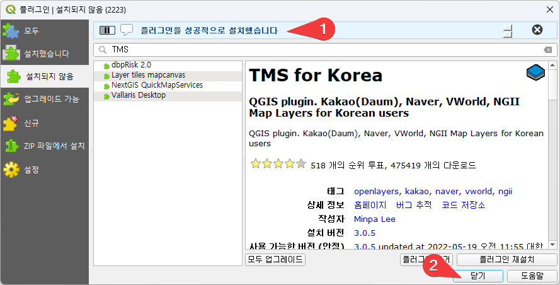
Task: Select Layer tiles mapcanvas plugin
Action: tap(145, 75)
